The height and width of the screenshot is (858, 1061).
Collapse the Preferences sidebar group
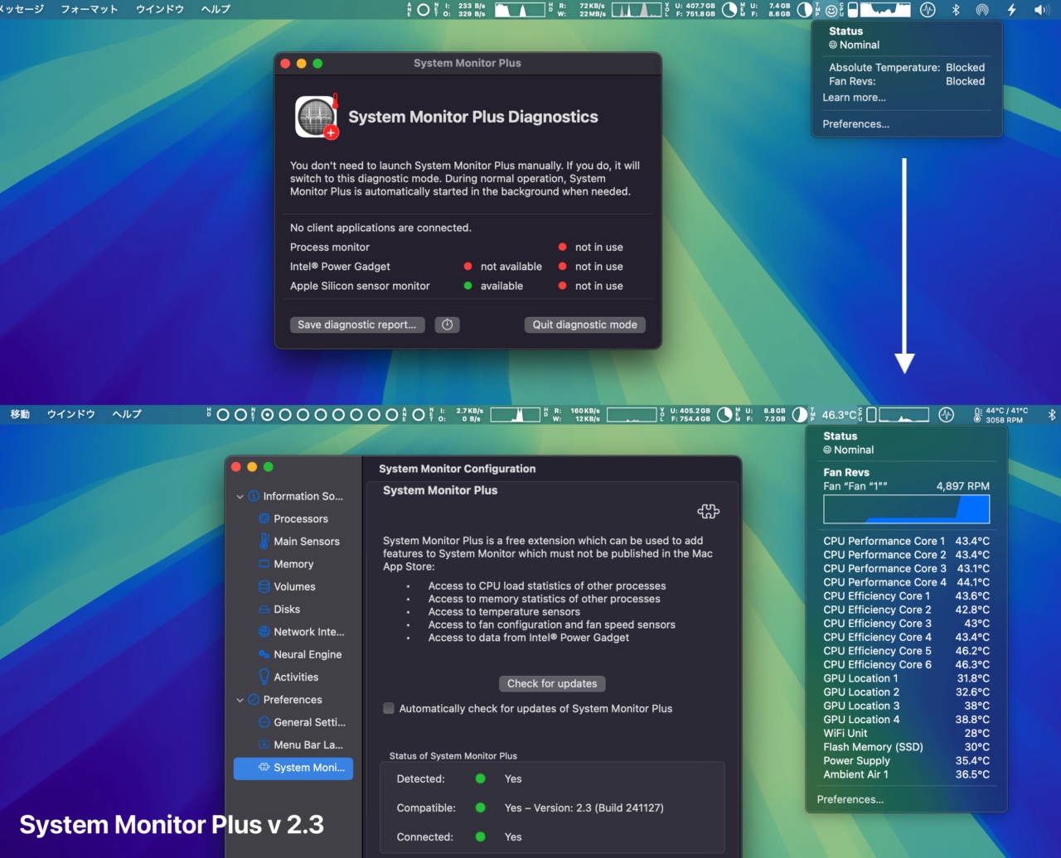(x=240, y=700)
